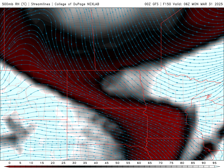
Task: Click the "00Z GFS" model run label
Action: pyautogui.click(x=151, y=4)
